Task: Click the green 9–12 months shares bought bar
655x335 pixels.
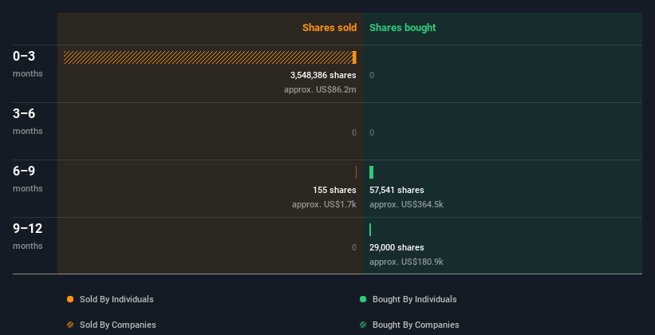Action: 370,230
